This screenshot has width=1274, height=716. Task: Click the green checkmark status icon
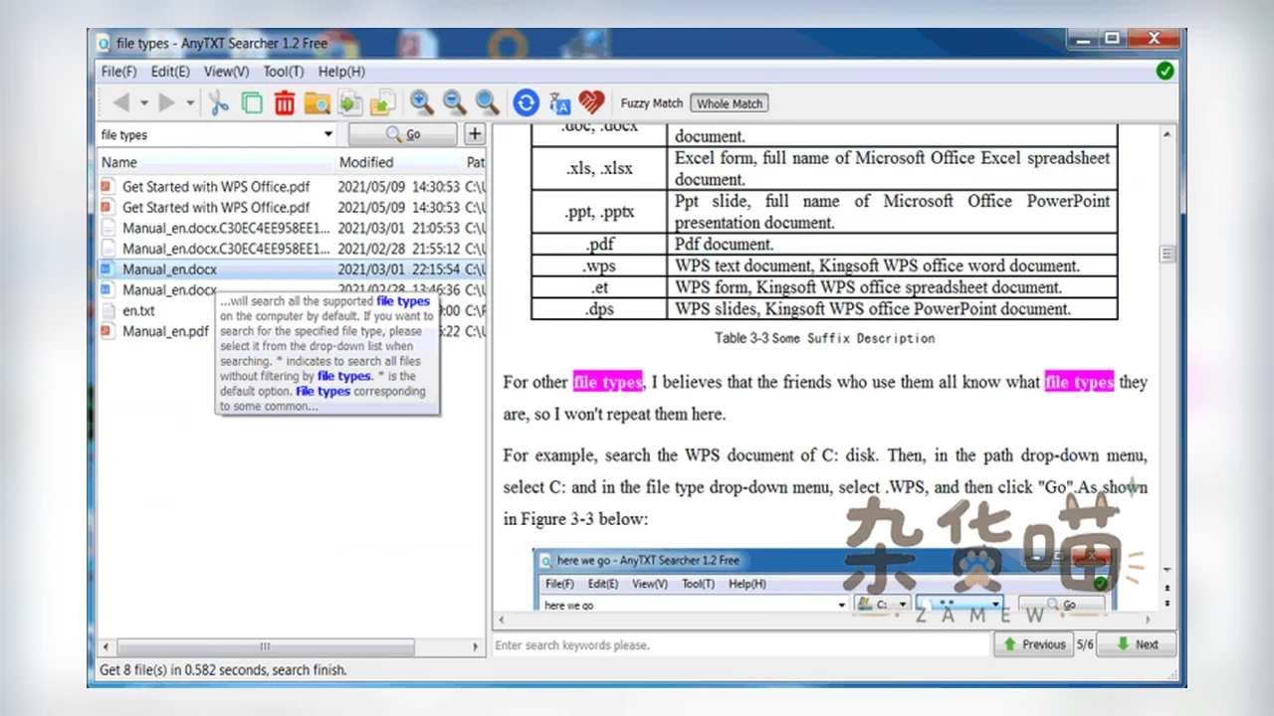point(1166,71)
